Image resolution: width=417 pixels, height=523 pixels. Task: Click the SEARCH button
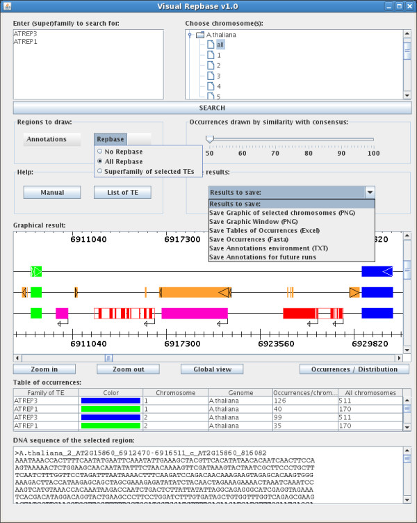click(212, 108)
